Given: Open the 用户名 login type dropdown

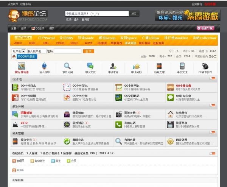Looking at the screenshot, I should click(x=17, y=51).
